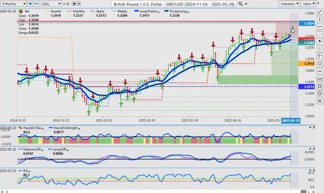Viewport: 324px width, 193px height.
Task: Open the Views dropdown menu
Action: tap(308, 4)
